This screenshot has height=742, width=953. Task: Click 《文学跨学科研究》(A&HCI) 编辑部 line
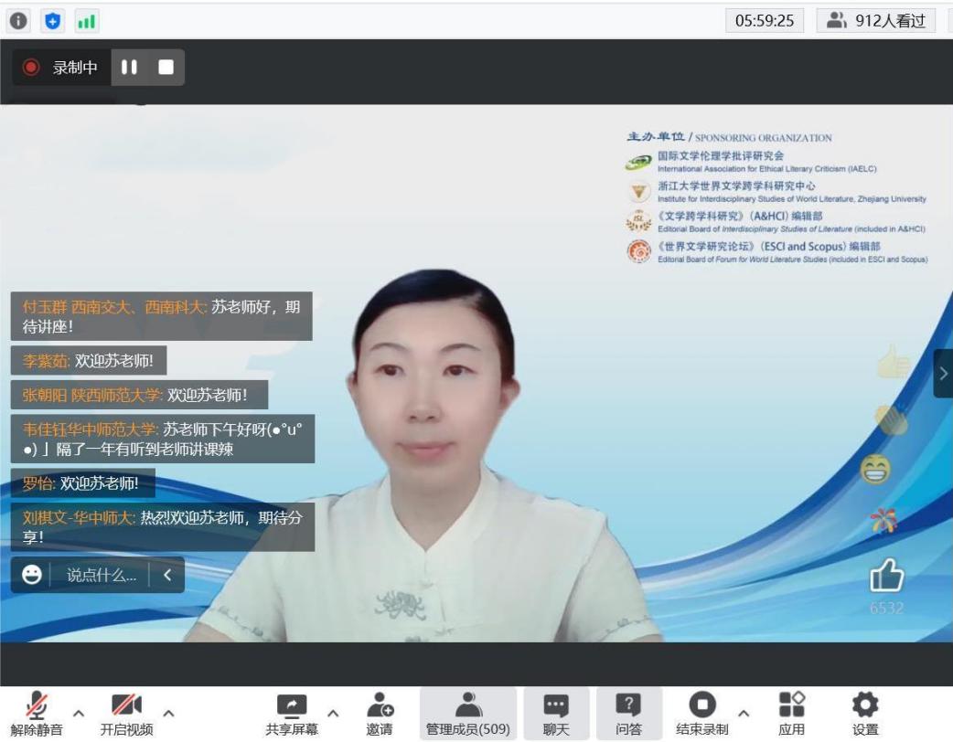[776, 222]
